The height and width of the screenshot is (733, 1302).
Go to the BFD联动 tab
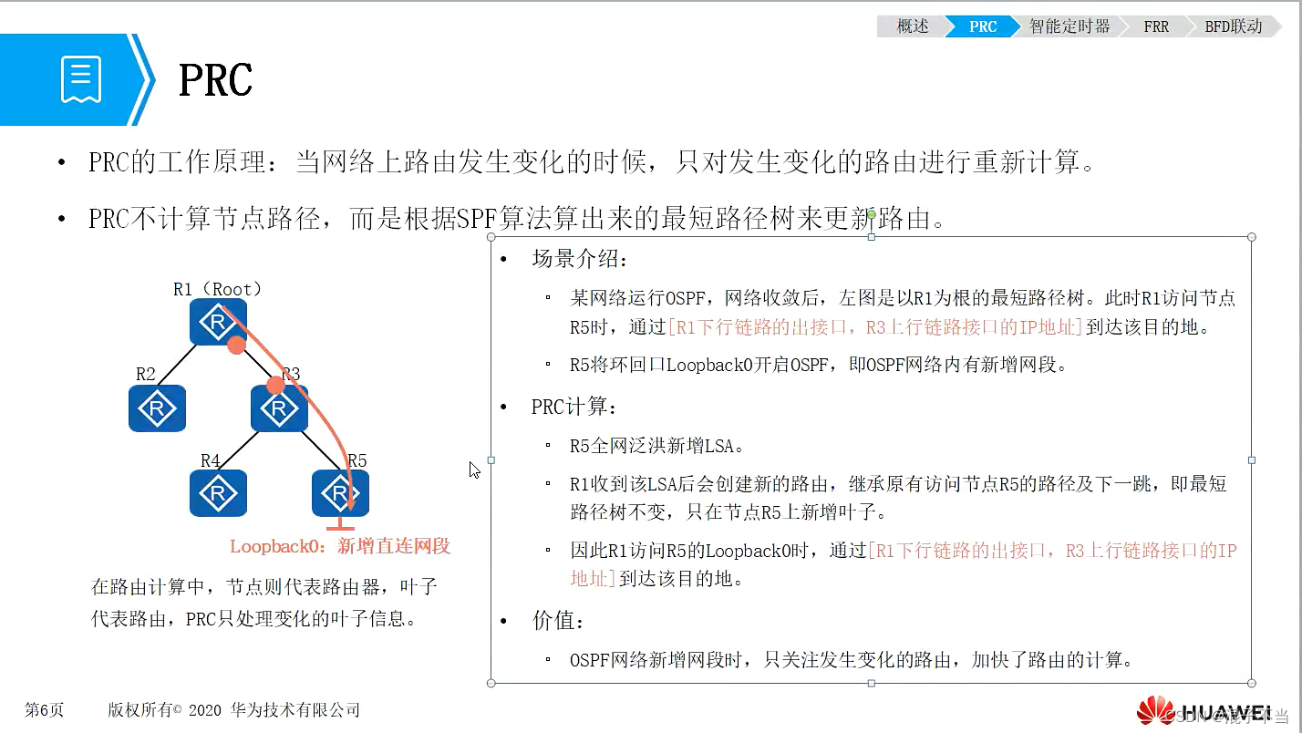1234,26
